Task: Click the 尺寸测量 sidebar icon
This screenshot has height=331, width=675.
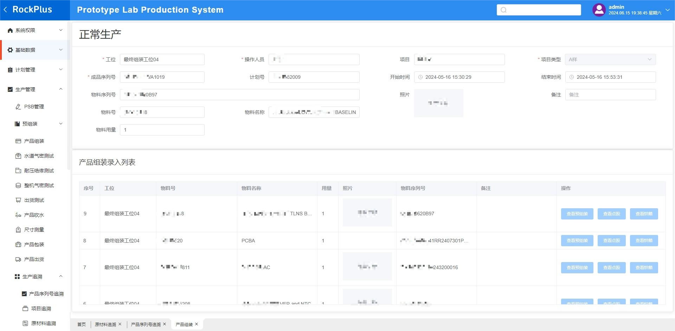Action: pos(18,230)
